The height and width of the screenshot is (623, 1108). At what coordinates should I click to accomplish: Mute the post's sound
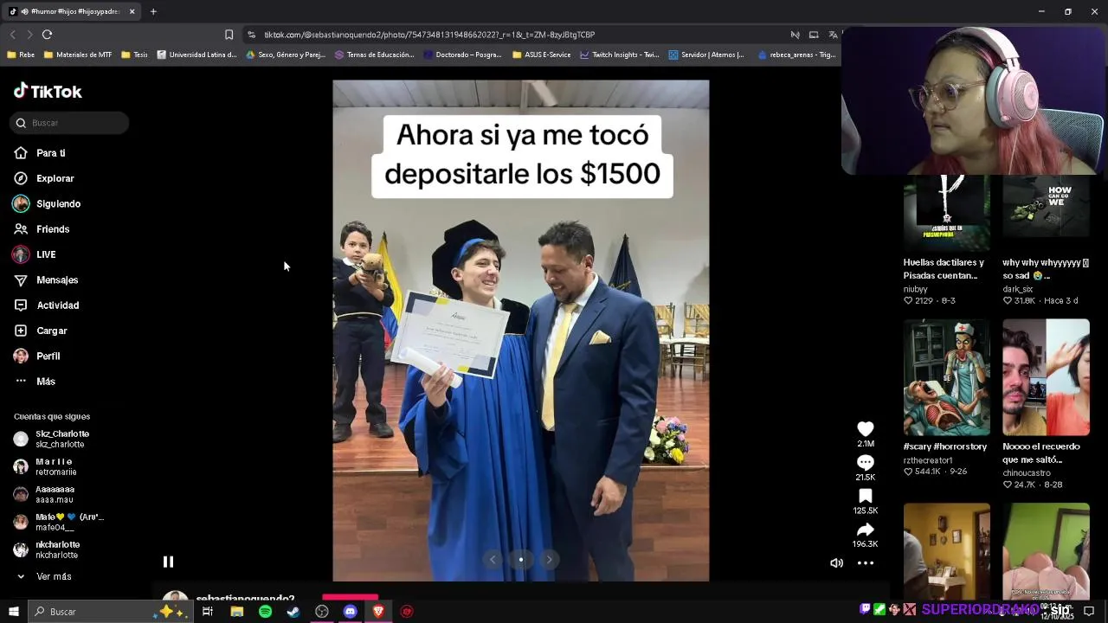pos(836,563)
